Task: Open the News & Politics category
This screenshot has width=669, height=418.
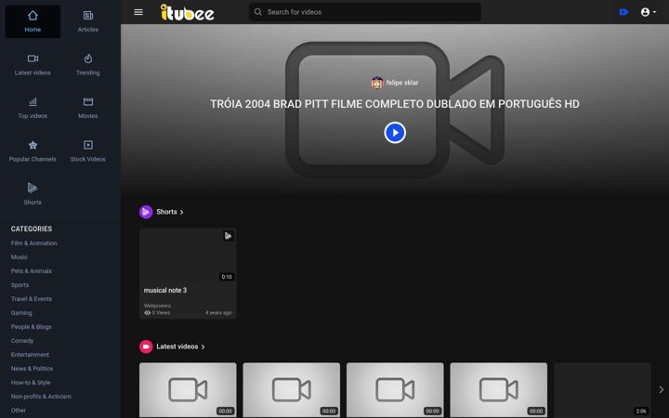Action: tap(32, 369)
